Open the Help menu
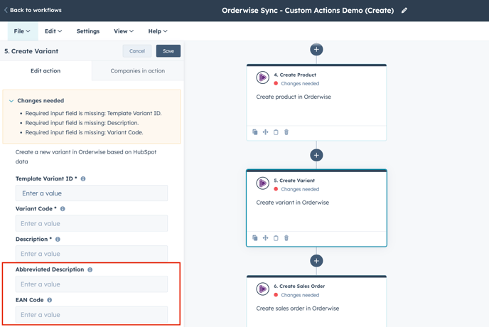 pyautogui.click(x=158, y=31)
